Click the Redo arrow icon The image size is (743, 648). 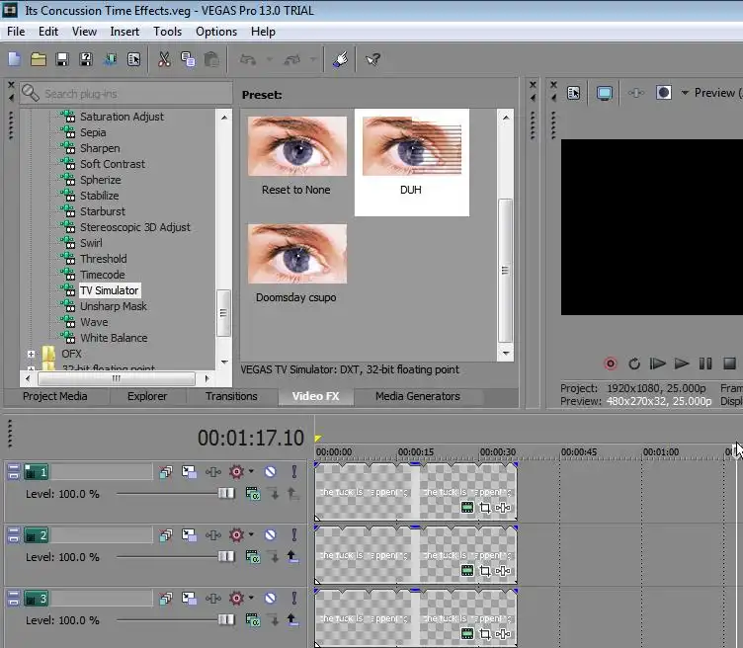tap(291, 59)
